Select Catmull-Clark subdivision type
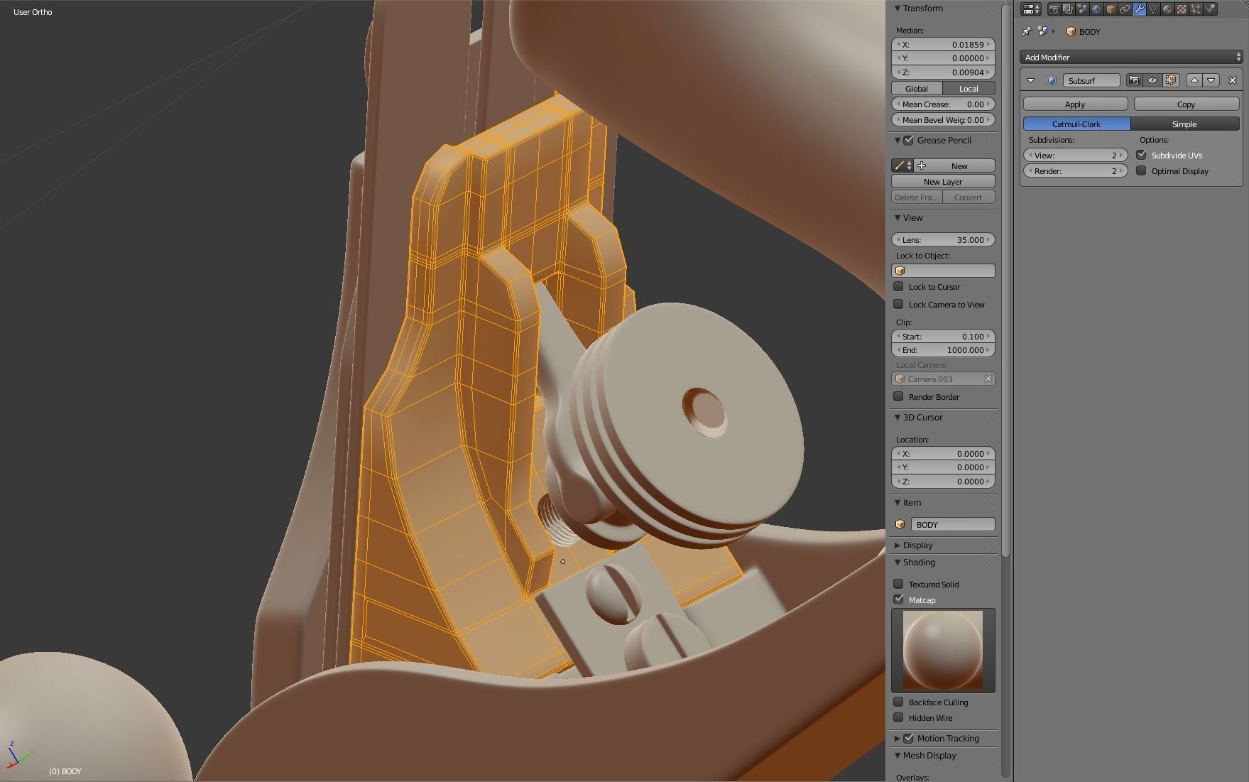Viewport: 1249px width, 782px height. click(x=1076, y=124)
